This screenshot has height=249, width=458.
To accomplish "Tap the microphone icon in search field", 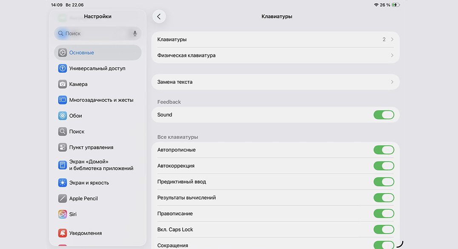I will tap(135, 33).
